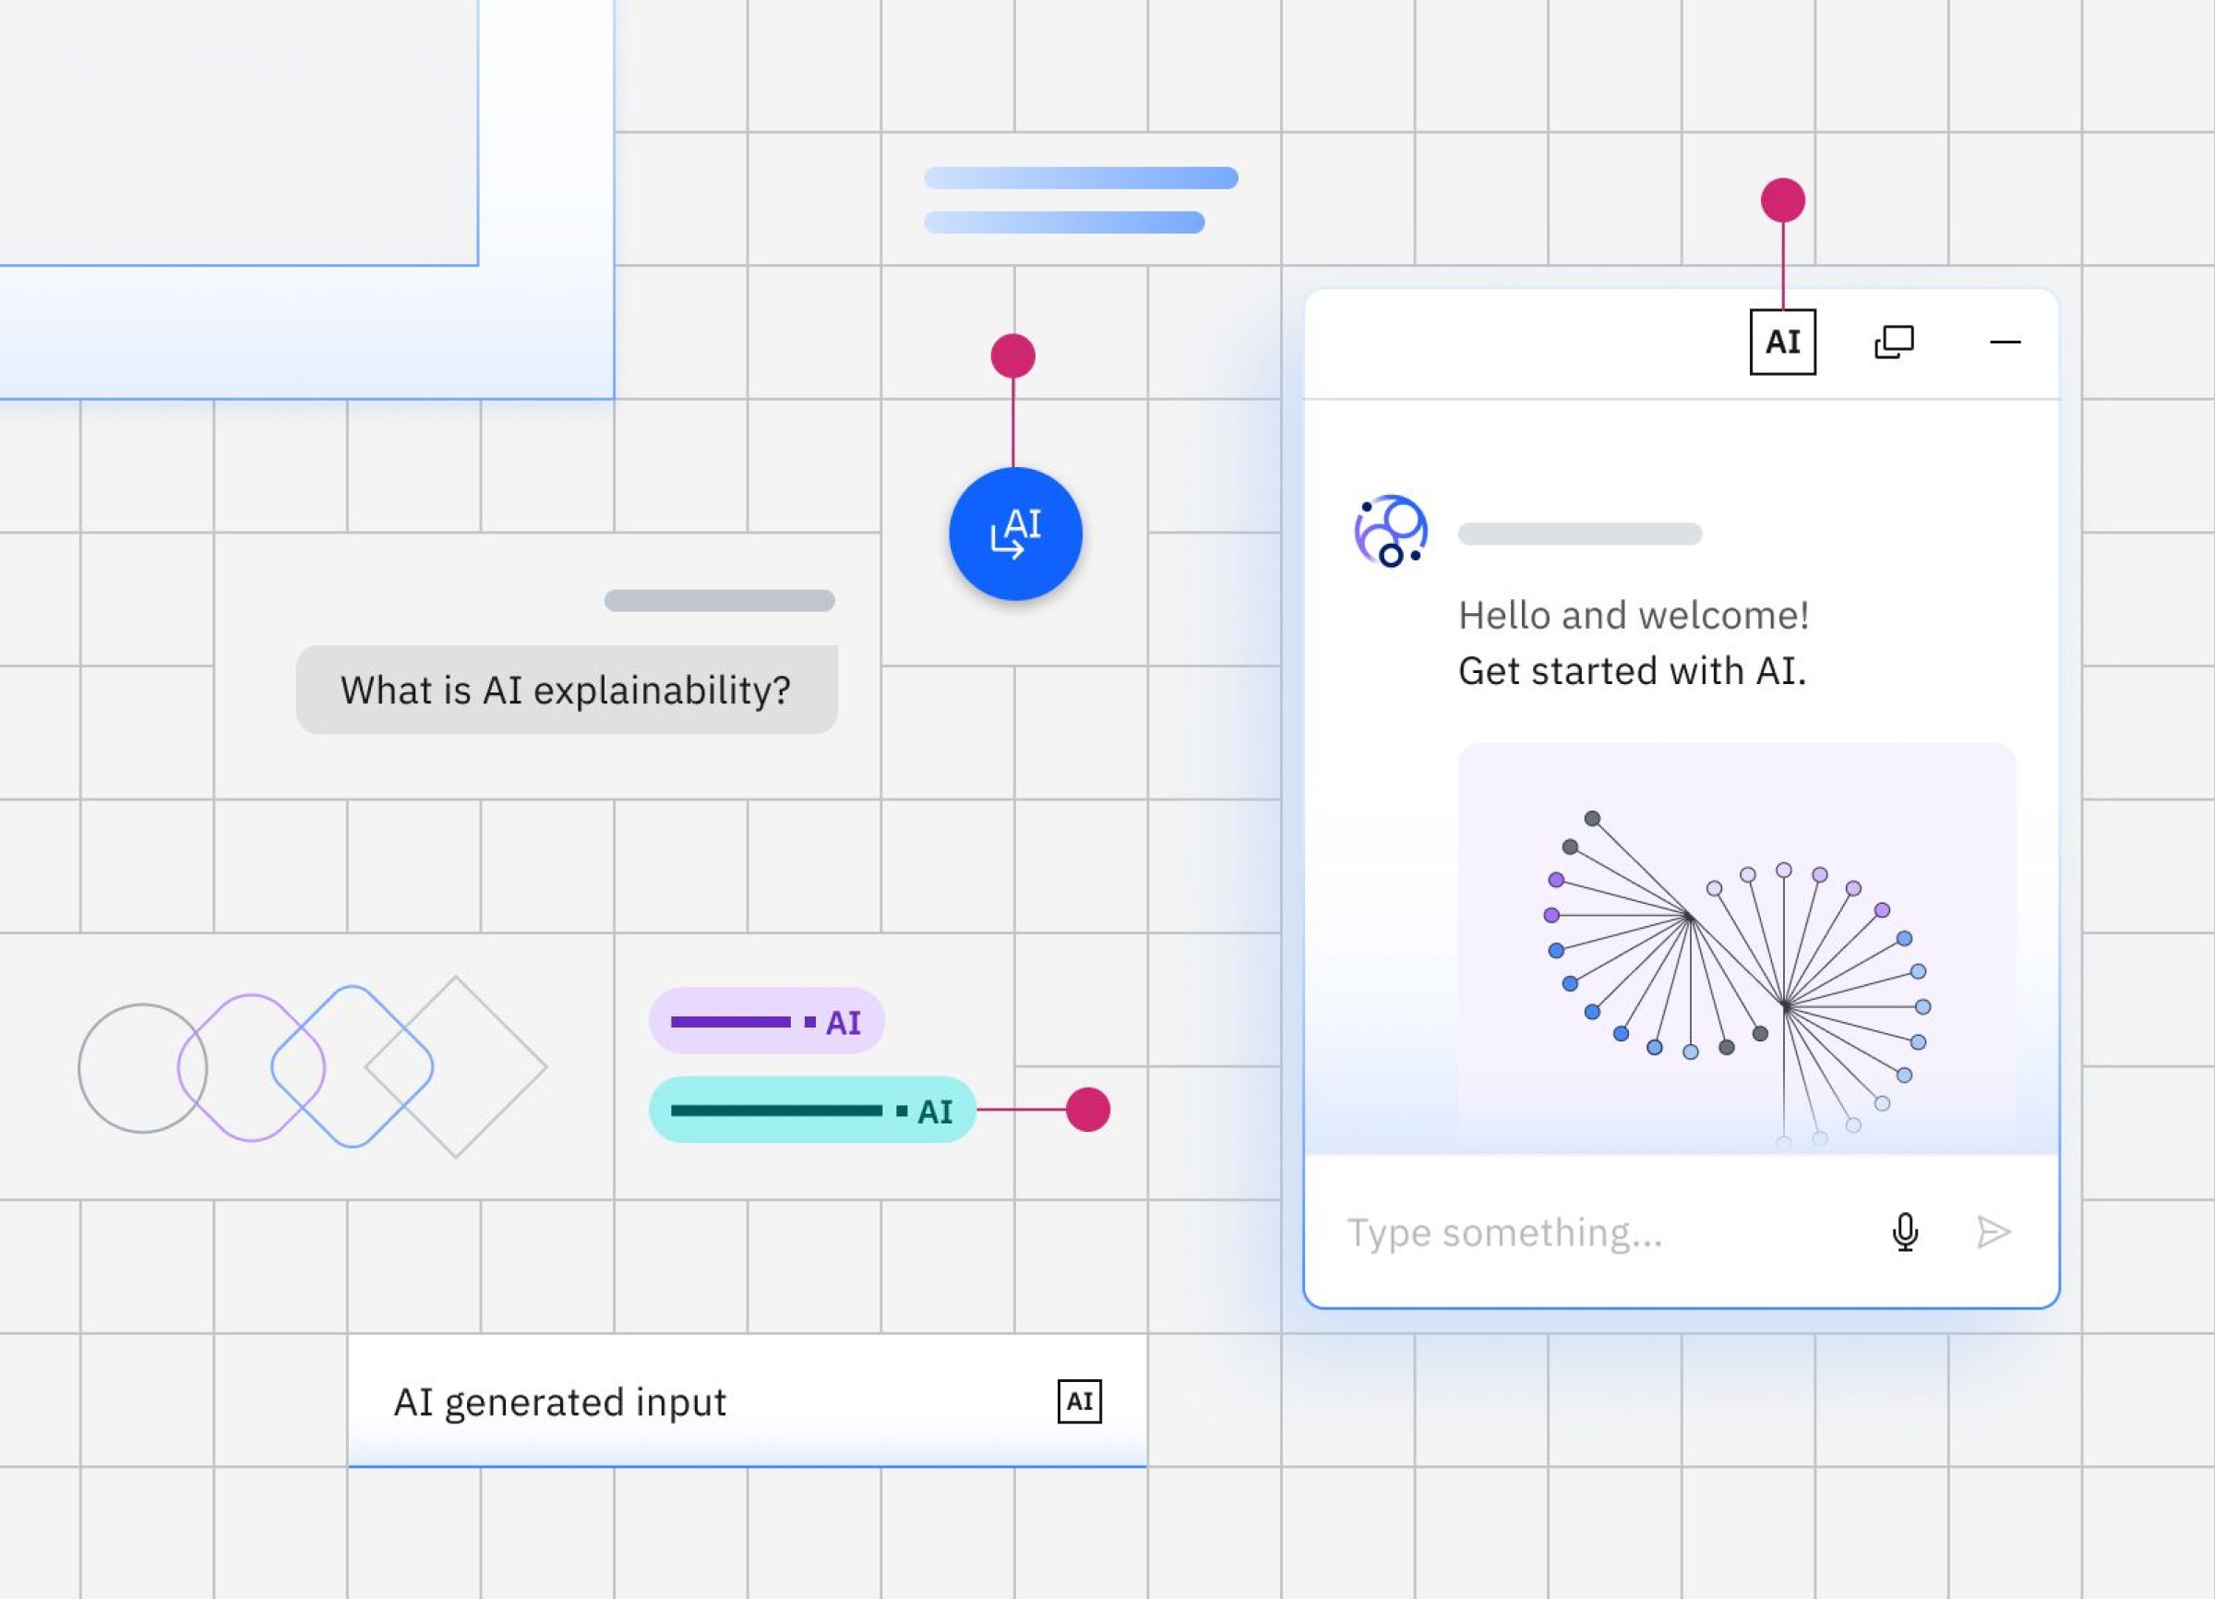The image size is (2215, 1599).
Task: Click pink marker dot above chat AI label
Action: point(1782,200)
